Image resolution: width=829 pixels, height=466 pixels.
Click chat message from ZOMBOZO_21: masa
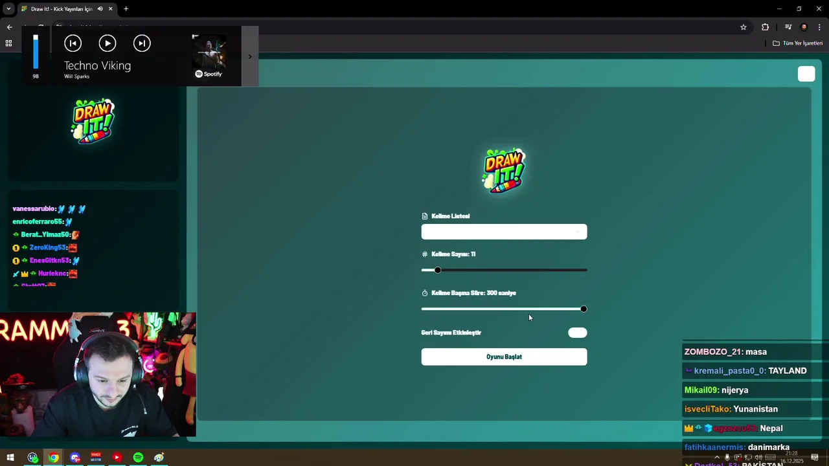[x=725, y=351]
